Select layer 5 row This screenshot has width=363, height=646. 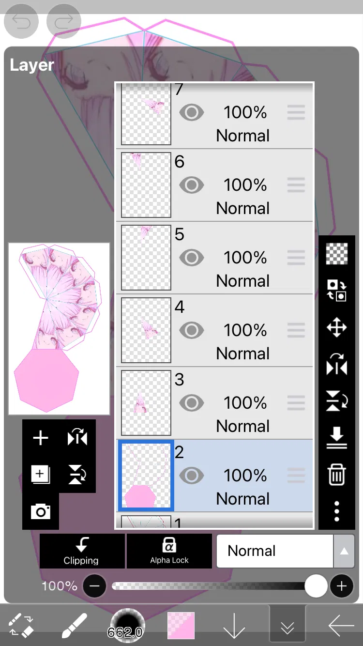point(242,258)
